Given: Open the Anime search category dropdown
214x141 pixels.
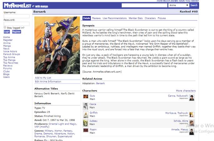Looking at the screenshot, I should click(178, 5).
